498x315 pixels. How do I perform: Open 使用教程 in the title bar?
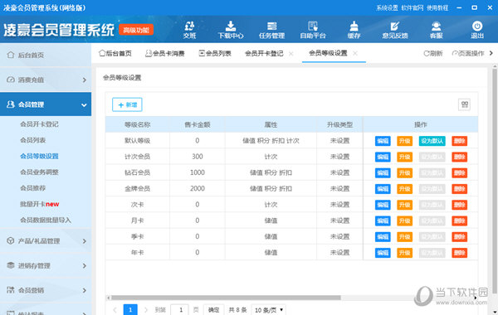[x=437, y=8]
